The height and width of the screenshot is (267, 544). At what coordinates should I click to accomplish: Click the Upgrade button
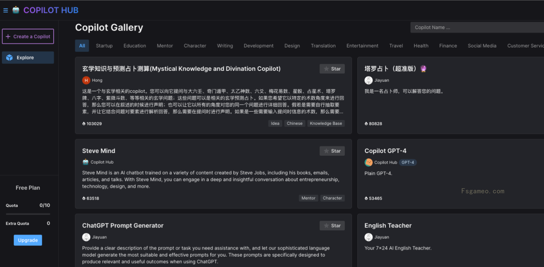coord(28,240)
